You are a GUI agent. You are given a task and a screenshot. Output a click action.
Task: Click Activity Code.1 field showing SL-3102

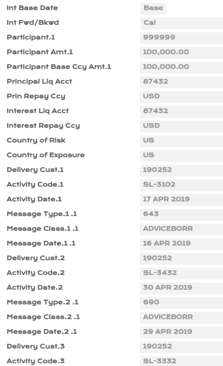tap(181, 185)
